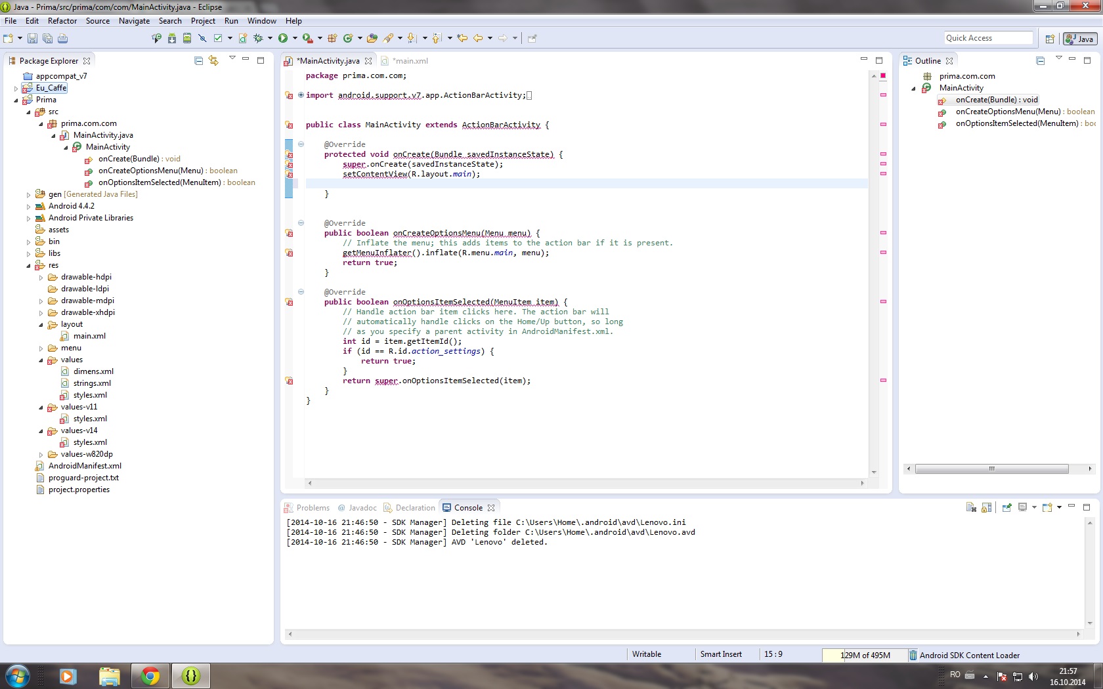
Task: Open Android Virtual Device Manager icon
Action: click(x=187, y=38)
